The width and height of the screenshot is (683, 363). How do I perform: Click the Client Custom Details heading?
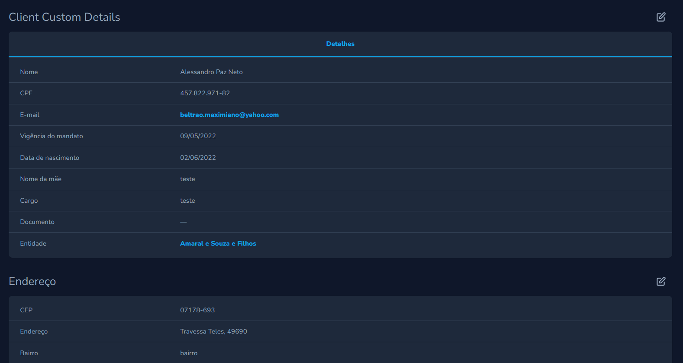coord(64,17)
